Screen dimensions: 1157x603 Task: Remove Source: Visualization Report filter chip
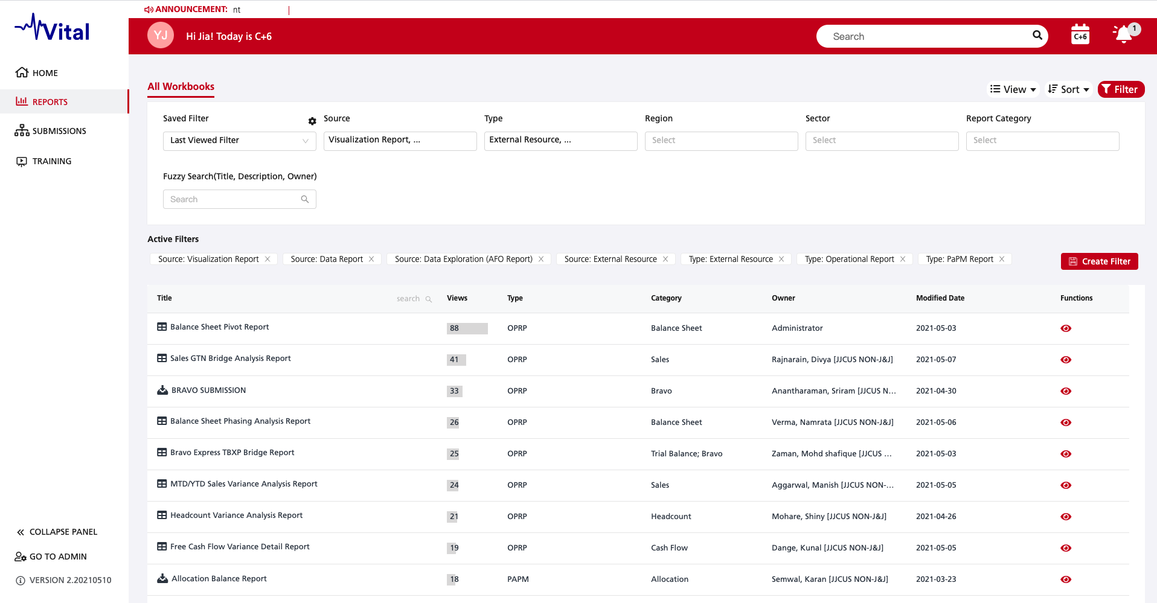point(268,259)
